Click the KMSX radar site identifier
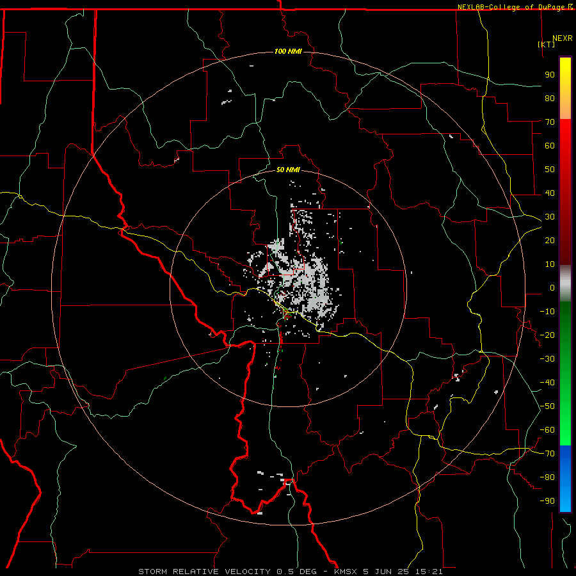The image size is (576, 576). [346, 572]
